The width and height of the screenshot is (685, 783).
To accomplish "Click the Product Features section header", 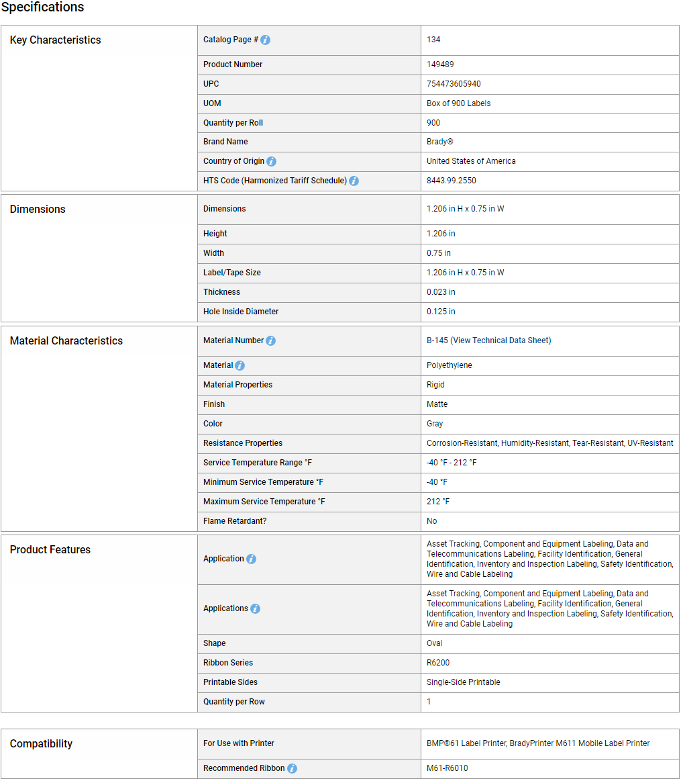I will pos(50,549).
